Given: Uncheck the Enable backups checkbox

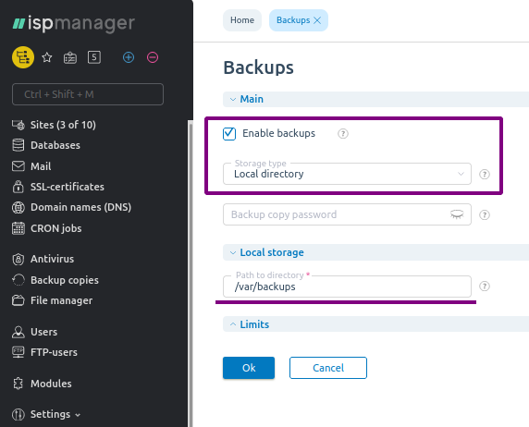Looking at the screenshot, I should (x=229, y=134).
